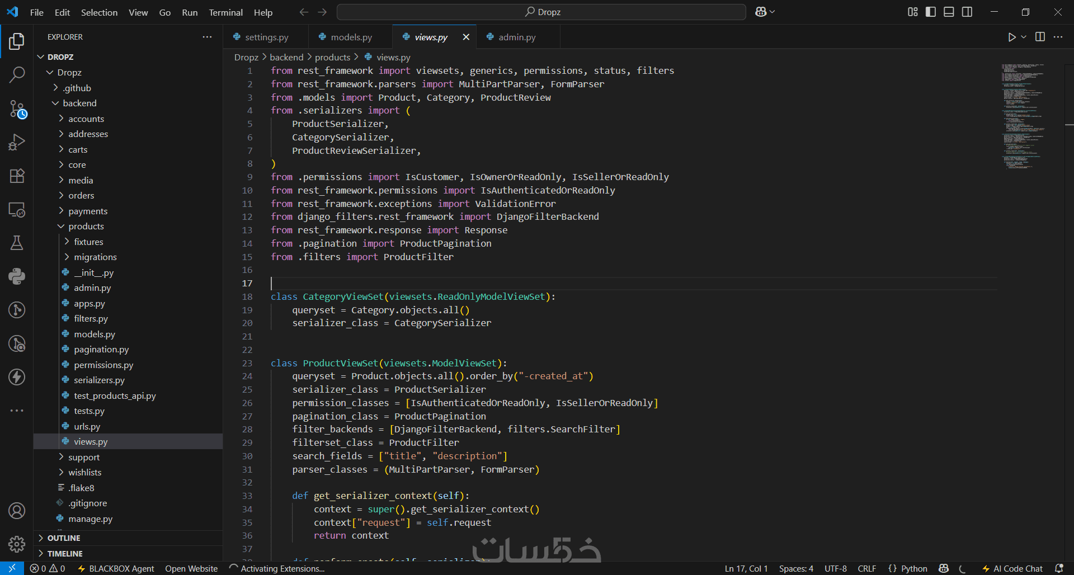Show additional views via activity bar ellipsis

pos(17,411)
